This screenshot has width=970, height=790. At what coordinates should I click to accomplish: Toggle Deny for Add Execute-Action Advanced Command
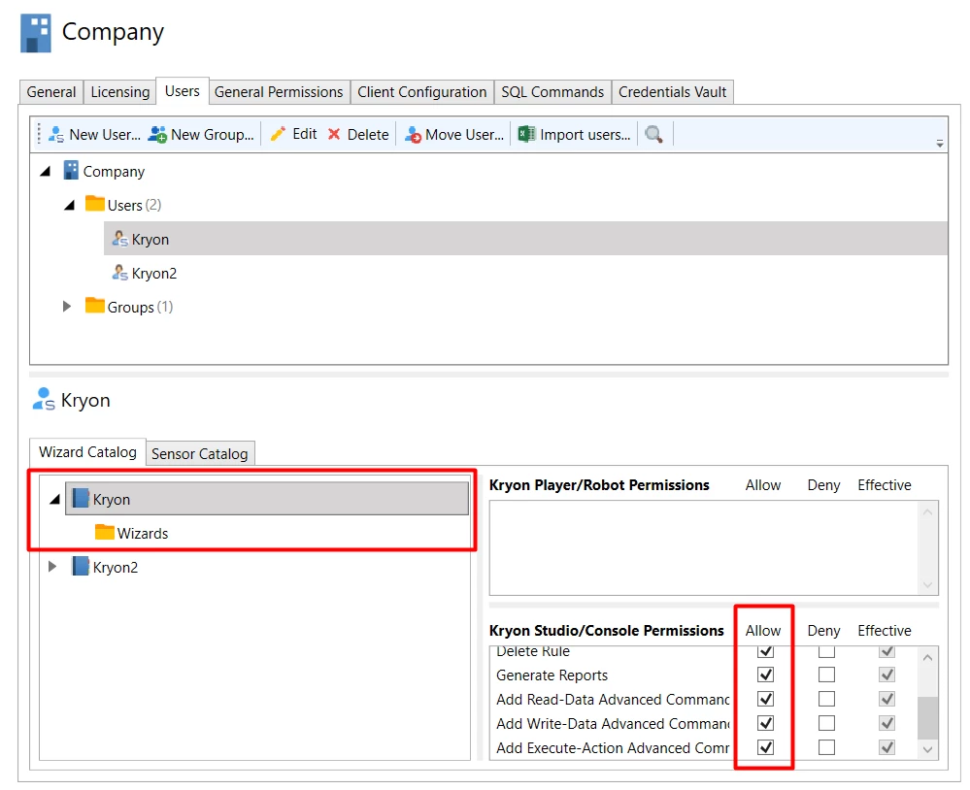point(826,746)
